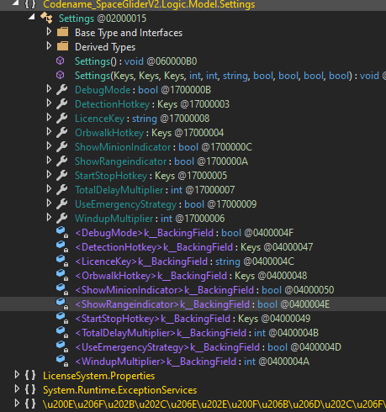Click the LicenceKey property wrench icon
Viewport: 386px width, 412px height.
61,119
